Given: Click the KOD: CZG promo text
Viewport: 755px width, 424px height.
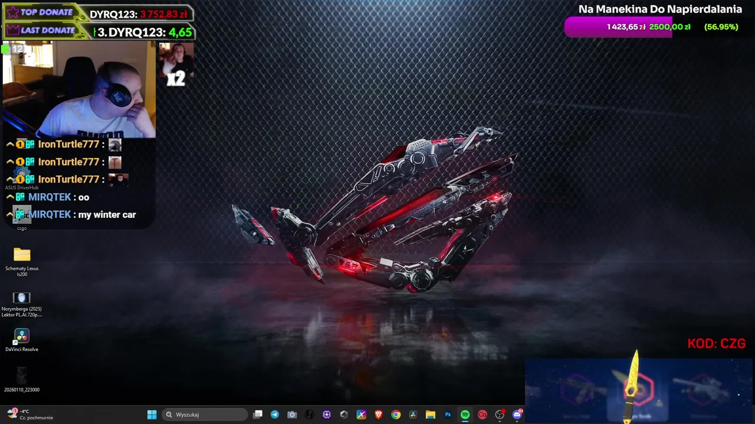Looking at the screenshot, I should click(x=716, y=343).
